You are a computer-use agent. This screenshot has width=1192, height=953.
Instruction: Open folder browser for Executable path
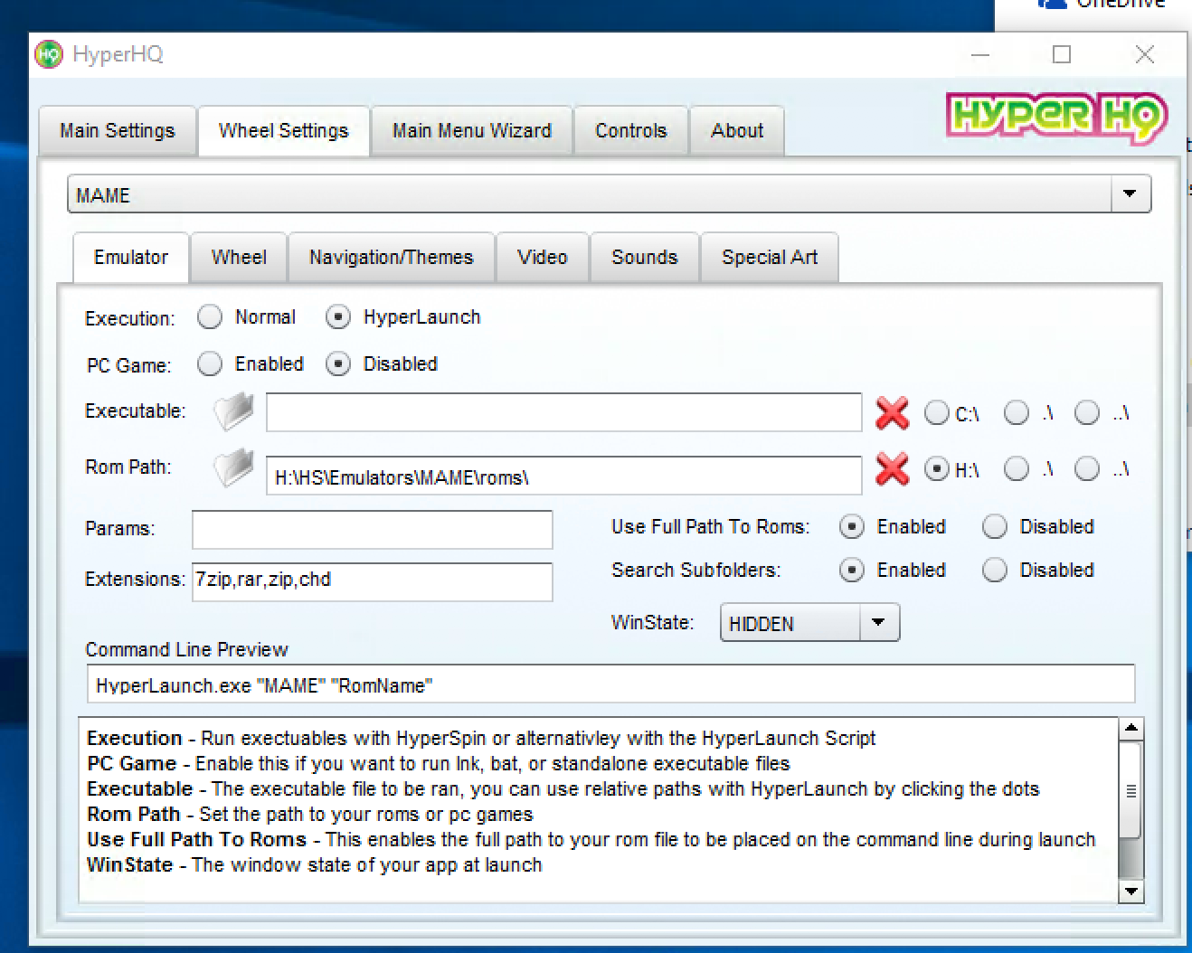pos(234,412)
